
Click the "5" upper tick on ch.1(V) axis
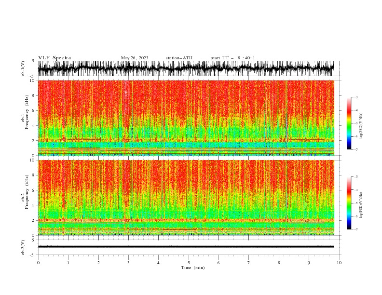click(x=33, y=61)
